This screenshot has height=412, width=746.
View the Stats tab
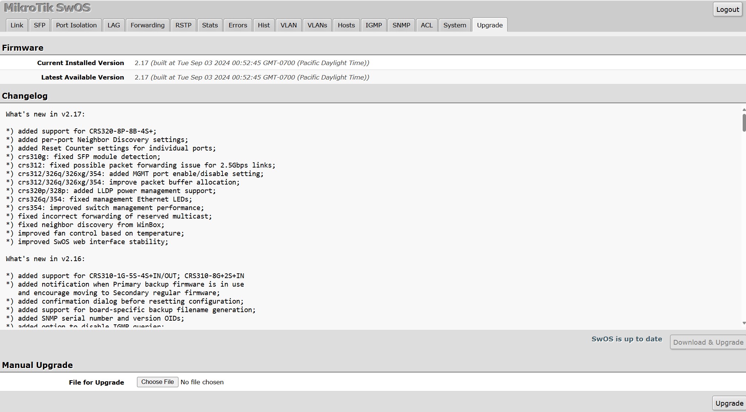click(x=210, y=25)
